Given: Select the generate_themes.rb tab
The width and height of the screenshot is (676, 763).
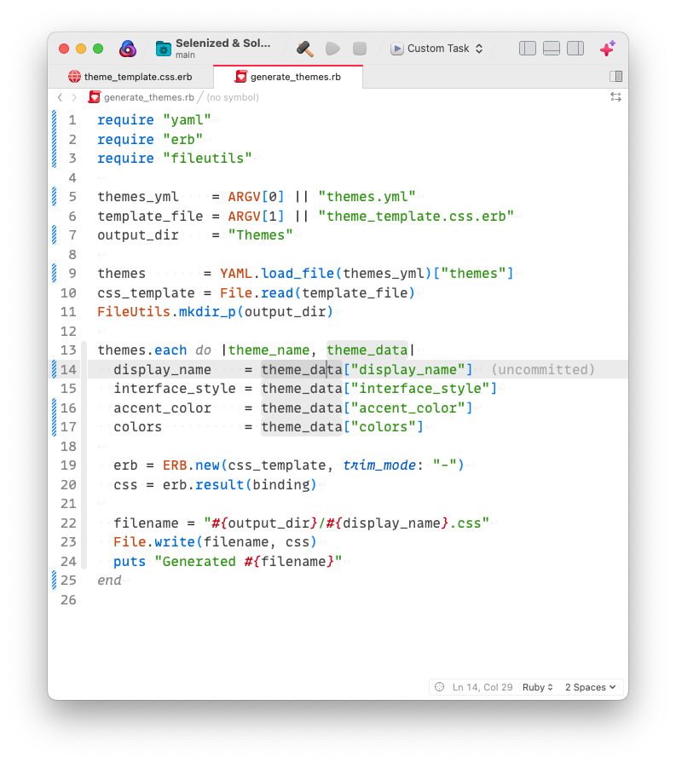Looking at the screenshot, I should coord(288,77).
